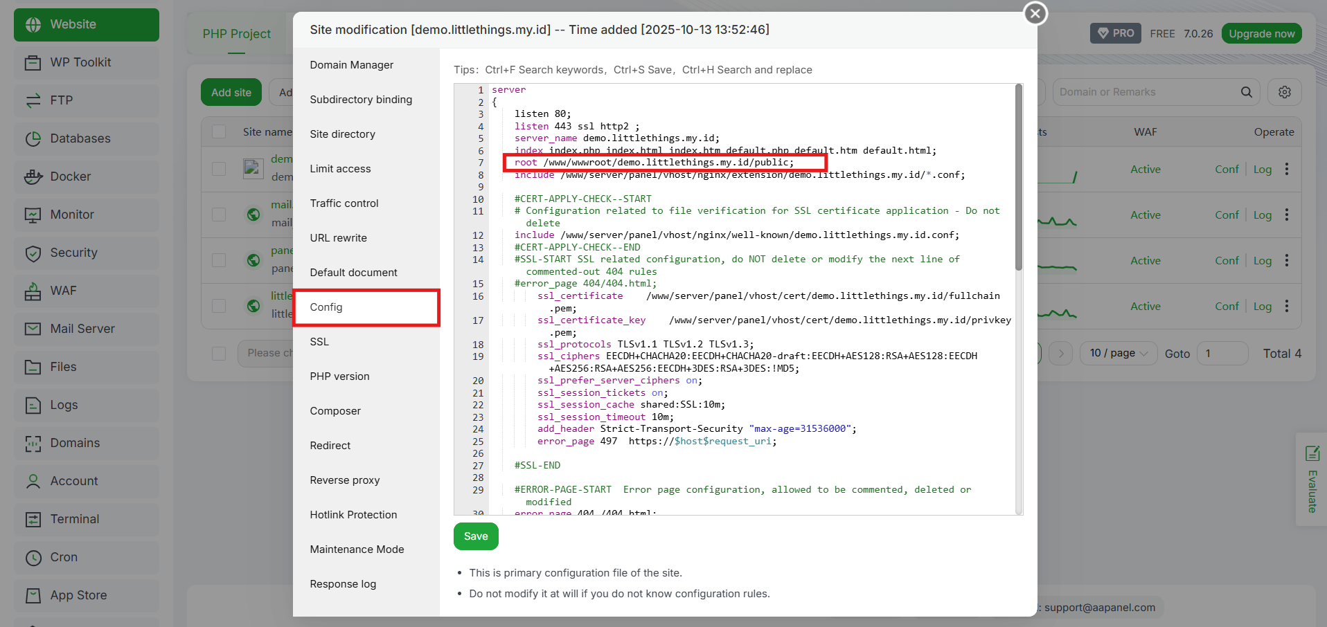Click the PRO badge

pos(1116,33)
